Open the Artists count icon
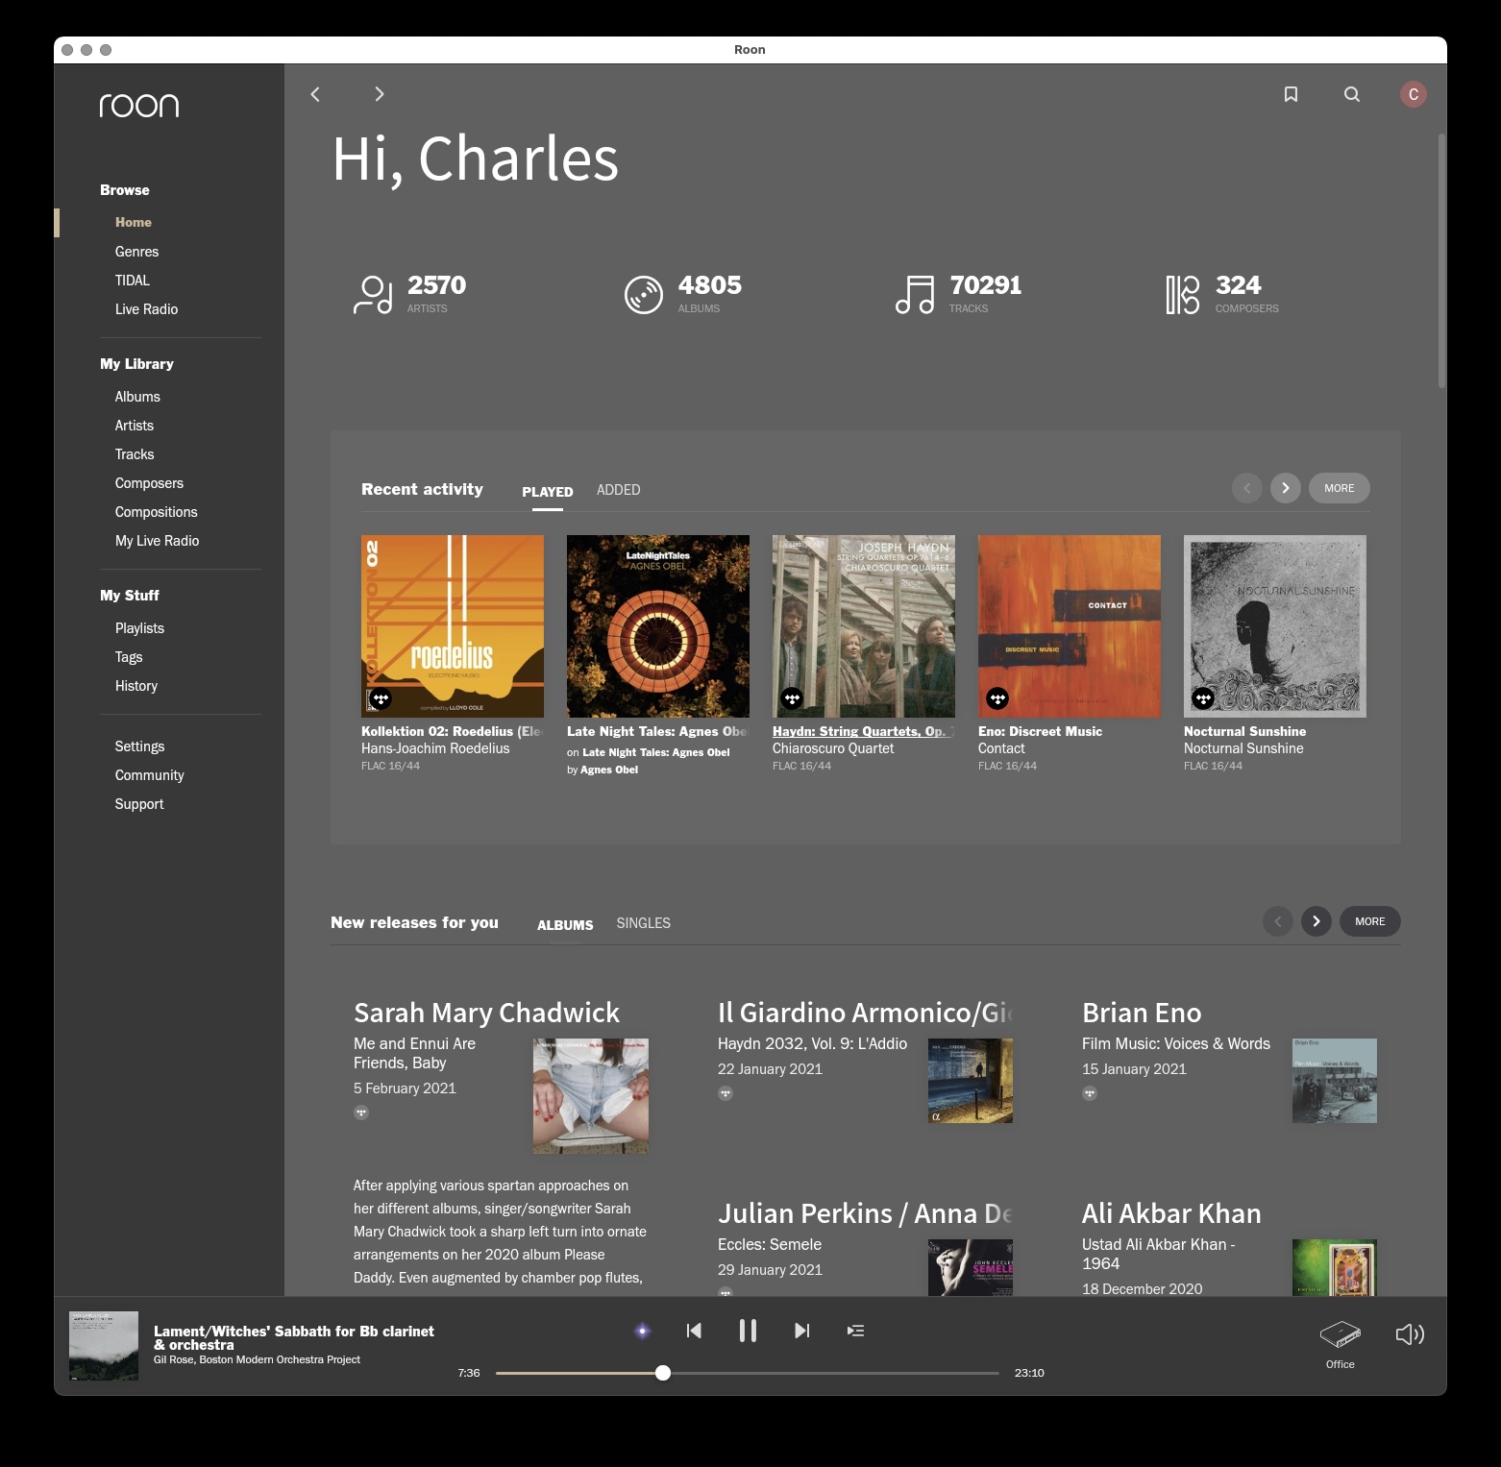This screenshot has height=1467, width=1501. click(373, 295)
